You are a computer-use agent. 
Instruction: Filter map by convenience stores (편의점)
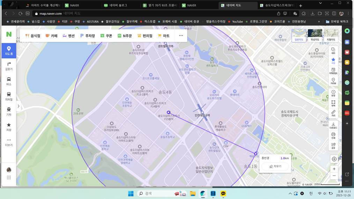pyautogui.click(x=145, y=36)
